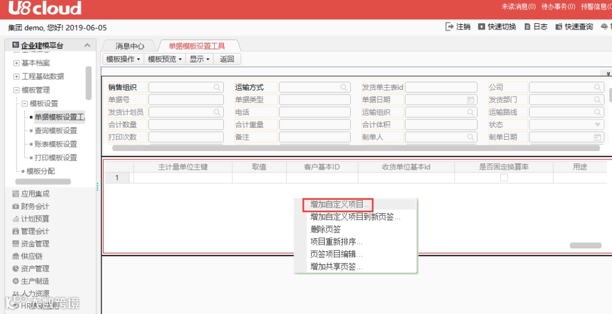612x314 pixels.
Task: Click the 应用集成 module icon
Action: pos(16,193)
